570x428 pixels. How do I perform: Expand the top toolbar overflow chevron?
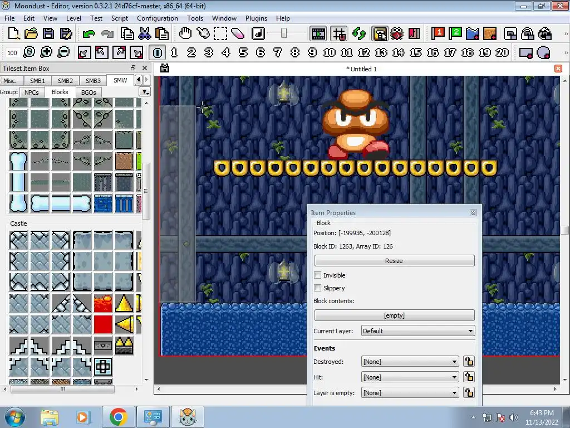566,34
